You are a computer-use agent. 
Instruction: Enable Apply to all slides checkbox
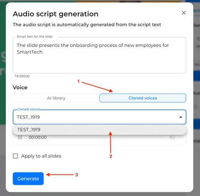15,156
